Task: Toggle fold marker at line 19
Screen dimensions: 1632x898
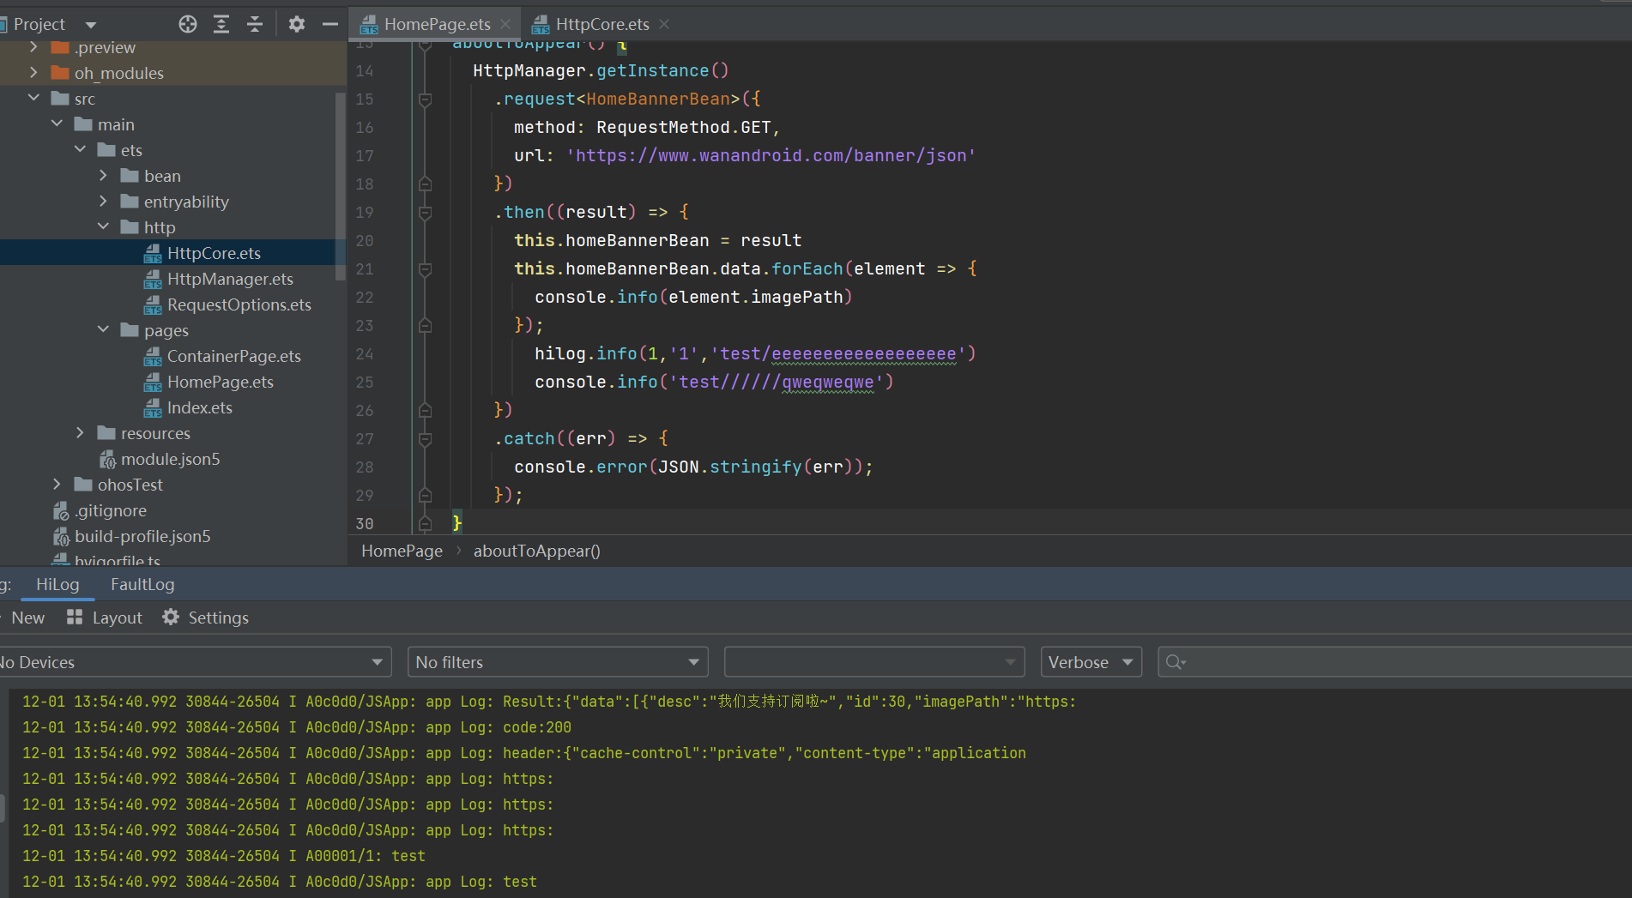Action: (x=425, y=213)
